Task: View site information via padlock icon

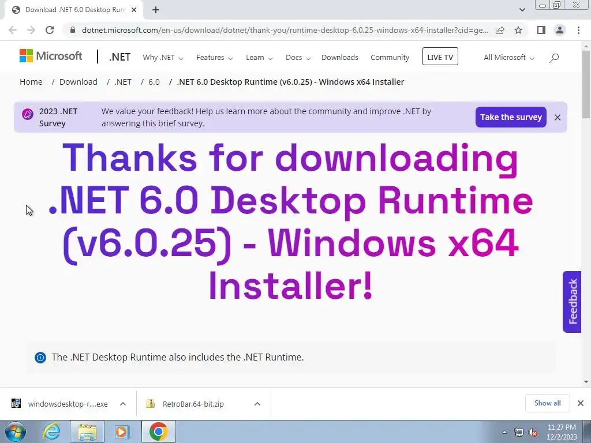Action: point(73,30)
